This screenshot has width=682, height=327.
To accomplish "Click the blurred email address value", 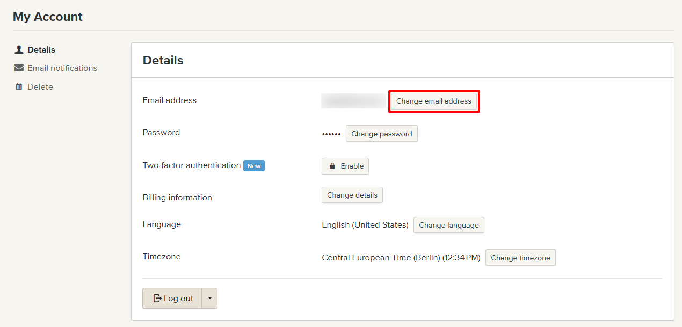I will [x=353, y=101].
